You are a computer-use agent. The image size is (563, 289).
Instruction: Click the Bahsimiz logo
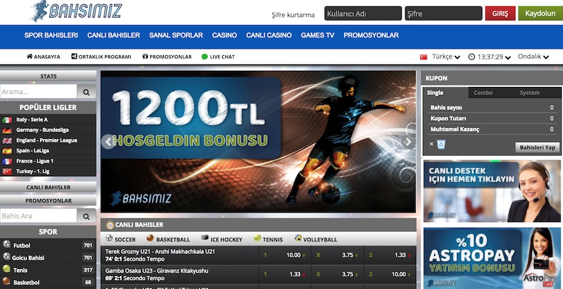pyautogui.click(x=76, y=11)
